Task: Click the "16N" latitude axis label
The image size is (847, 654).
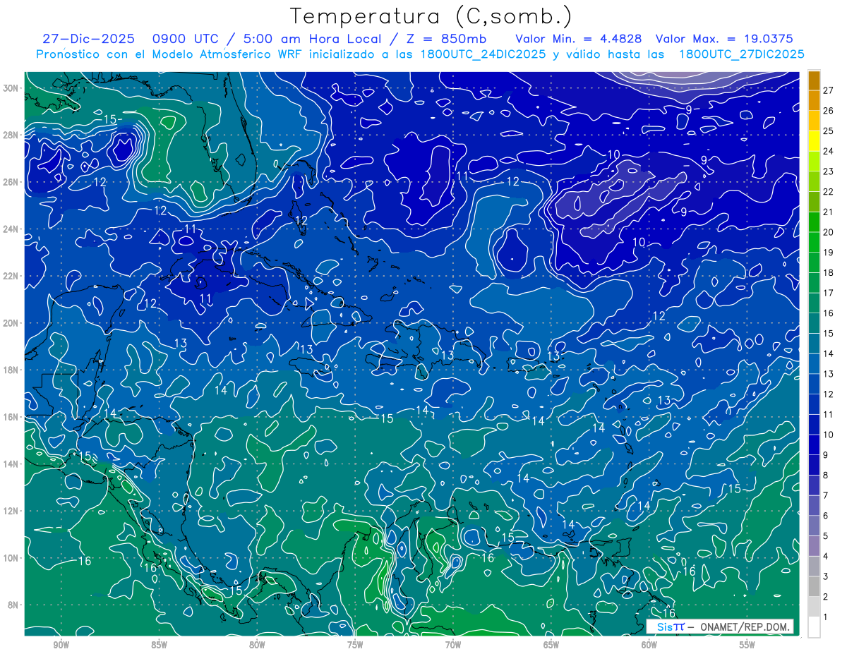Action: click(12, 417)
